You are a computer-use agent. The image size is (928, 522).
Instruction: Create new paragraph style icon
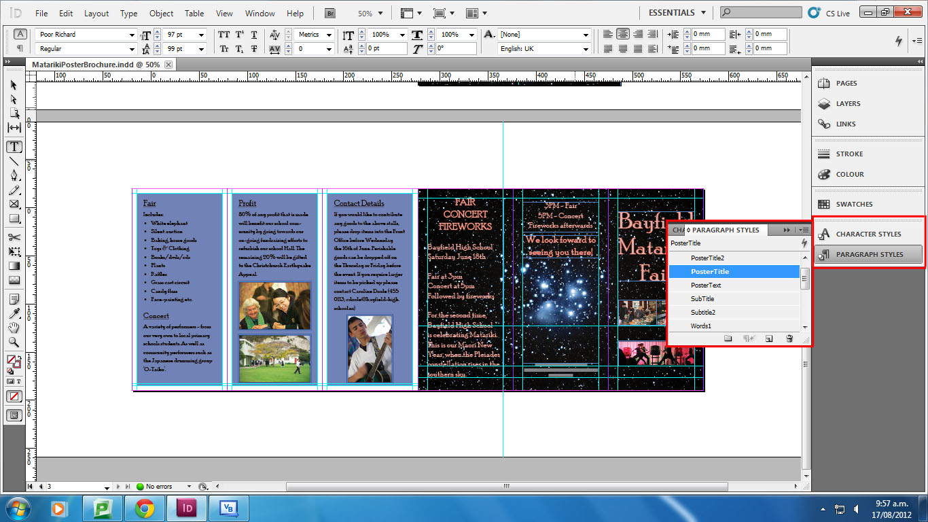click(769, 338)
